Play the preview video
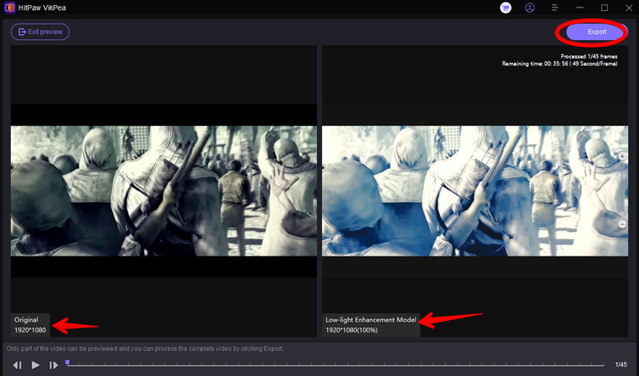 [35, 365]
